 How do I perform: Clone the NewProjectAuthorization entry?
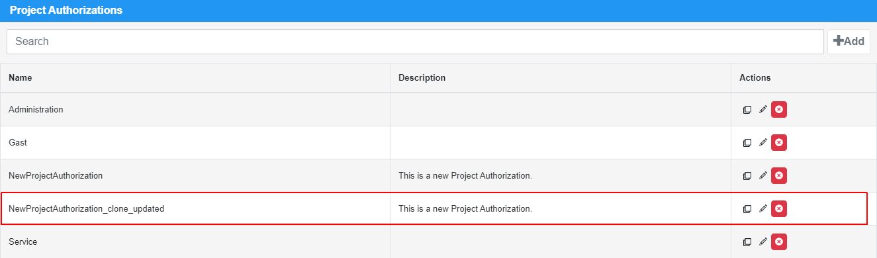pyautogui.click(x=747, y=176)
